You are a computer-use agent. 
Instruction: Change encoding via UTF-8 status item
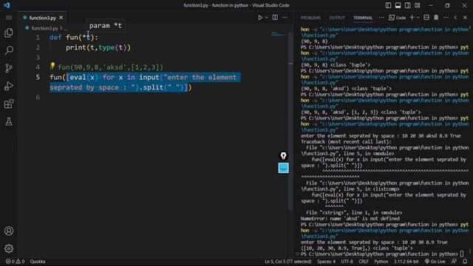[x=347, y=262]
